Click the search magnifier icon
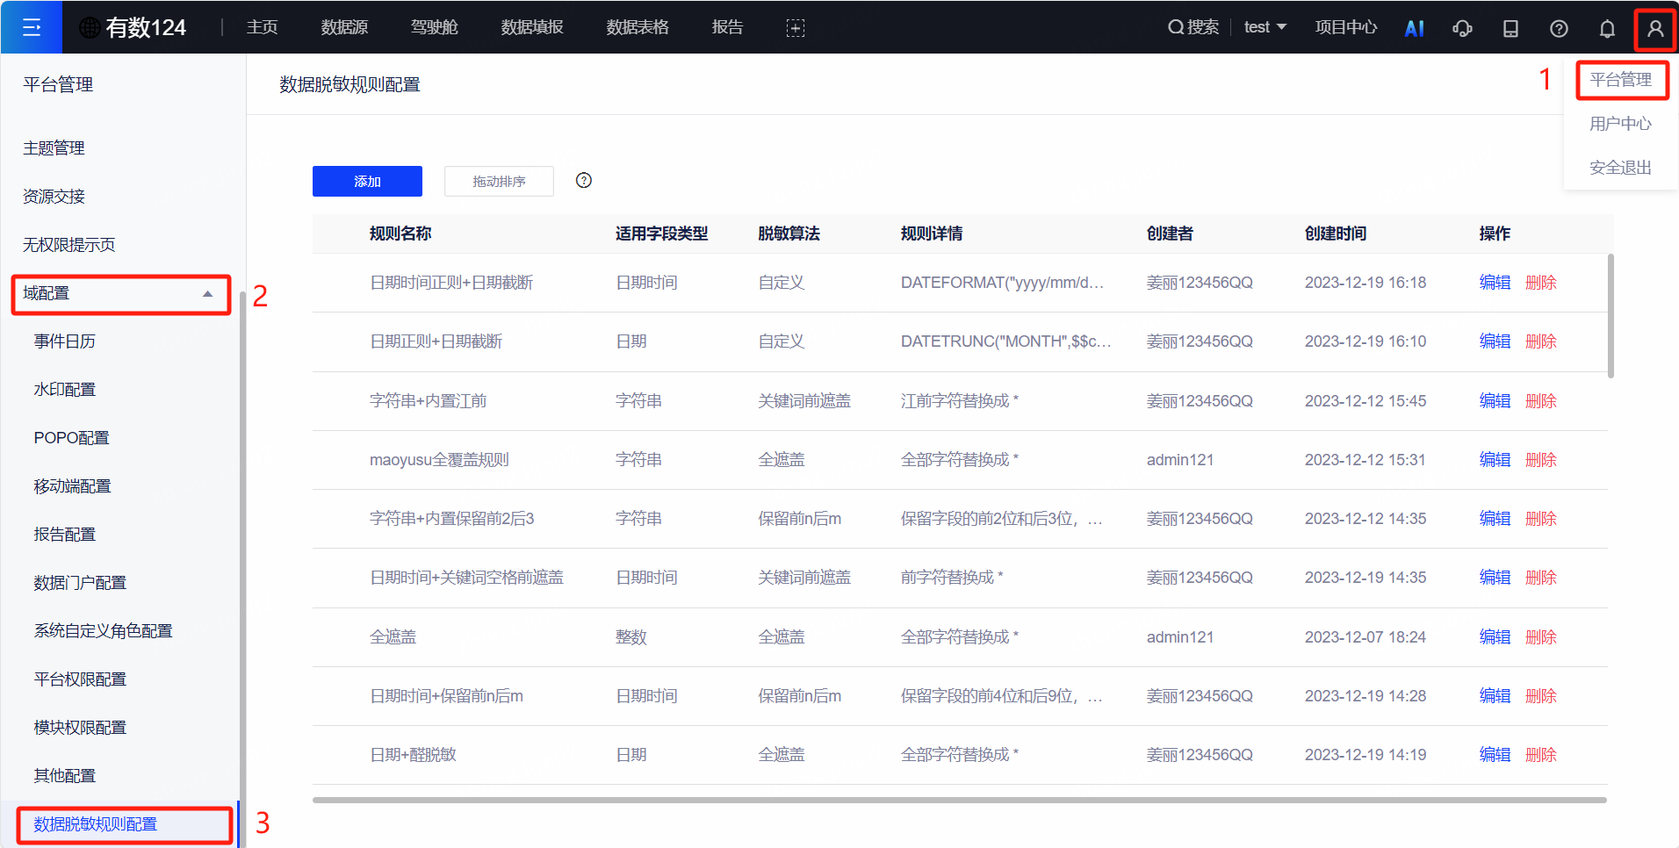 1177,27
